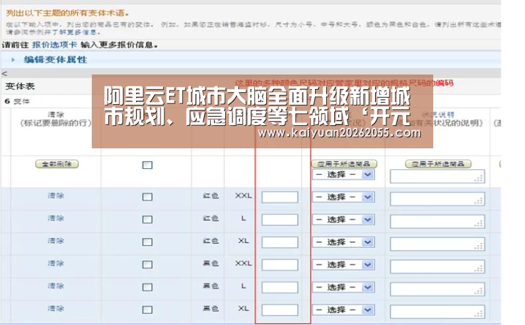Click 清除 link in 红色 L row
This screenshot has height=325, width=525.
tap(55, 218)
